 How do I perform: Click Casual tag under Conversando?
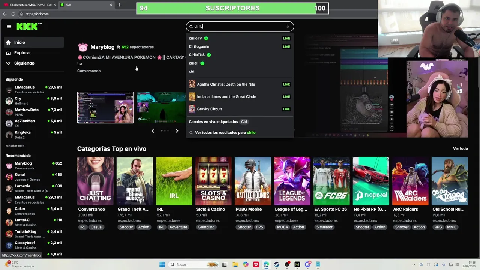(x=96, y=227)
